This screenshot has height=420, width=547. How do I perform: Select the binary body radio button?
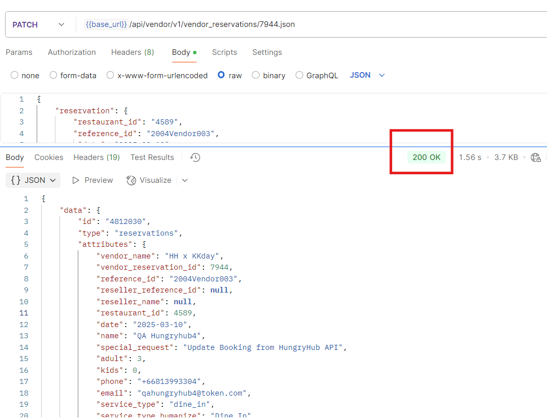click(x=255, y=75)
